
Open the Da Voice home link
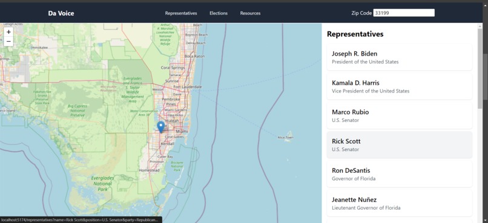(61, 13)
